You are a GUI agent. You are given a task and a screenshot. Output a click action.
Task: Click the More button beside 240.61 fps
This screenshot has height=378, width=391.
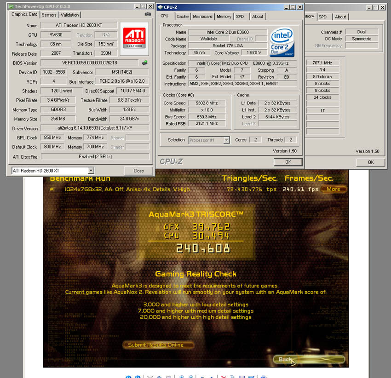click(x=333, y=189)
